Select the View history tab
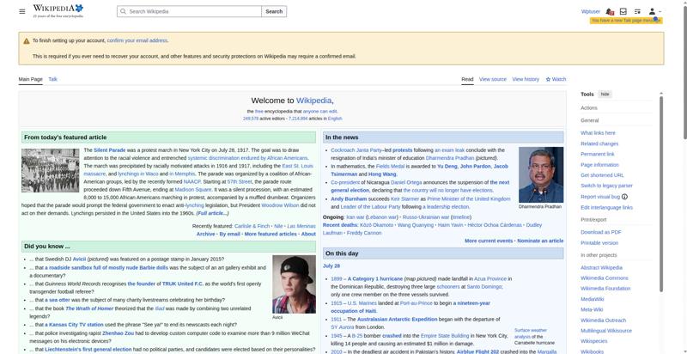Screen dimensions: 687x354 coord(526,79)
